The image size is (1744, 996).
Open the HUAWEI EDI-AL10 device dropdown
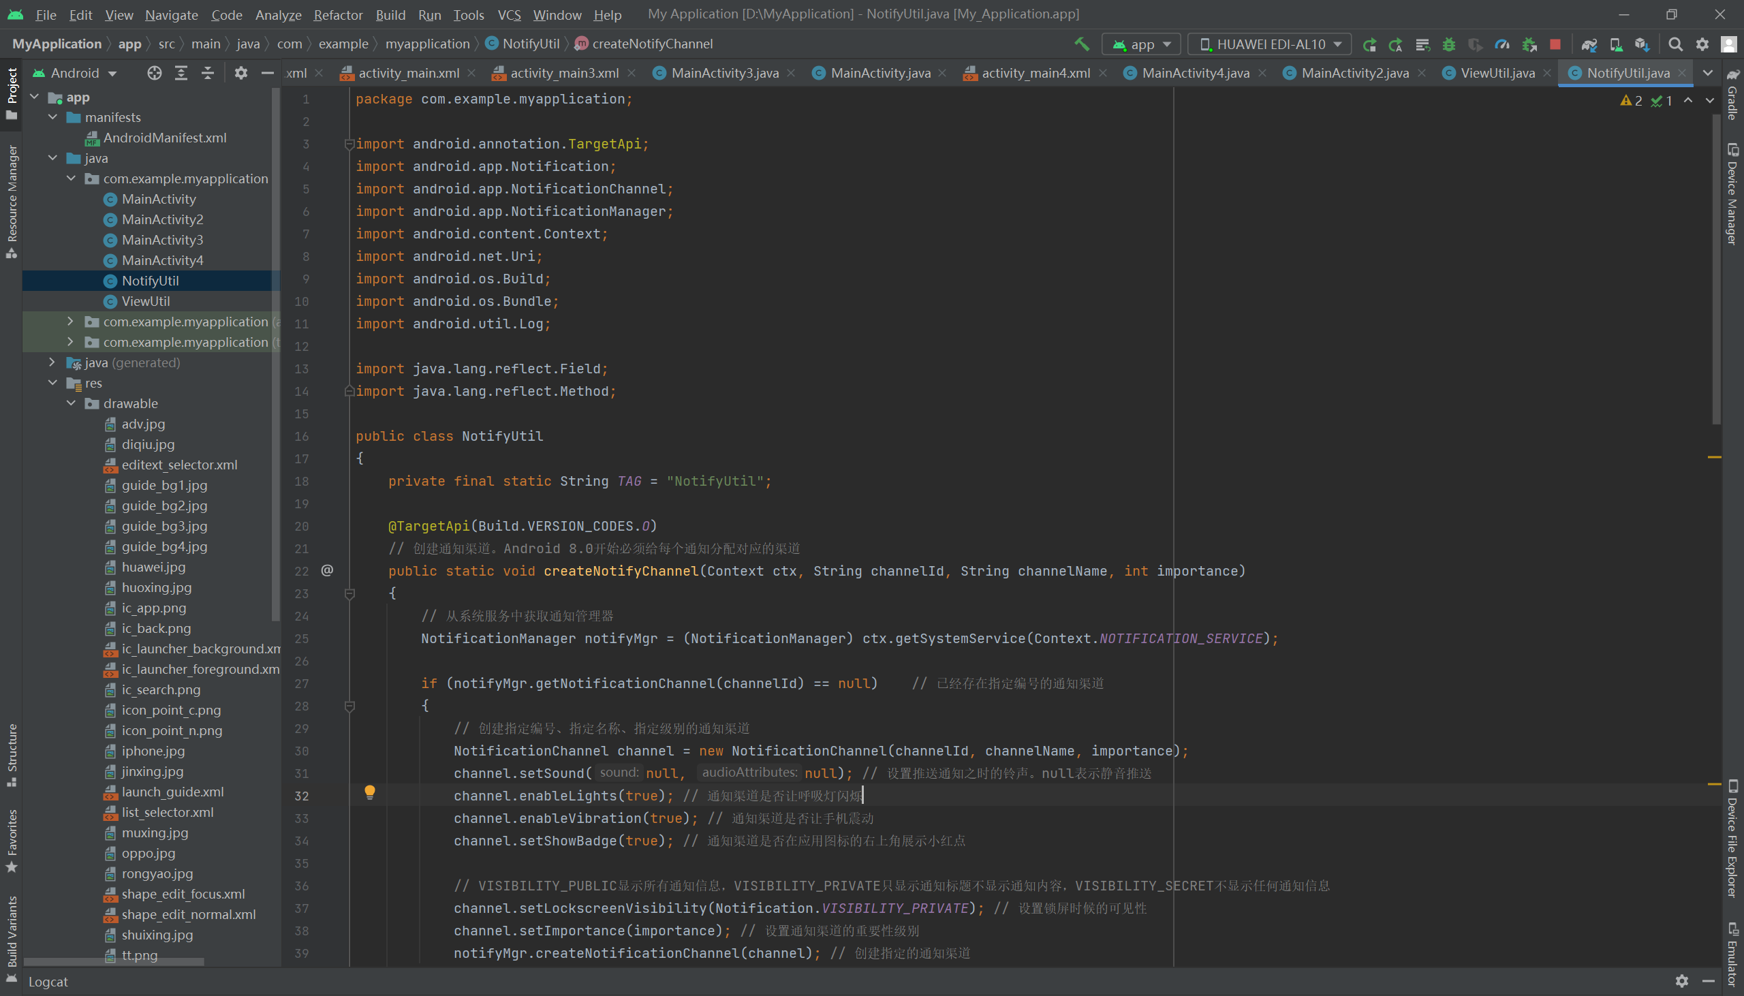tap(1269, 44)
